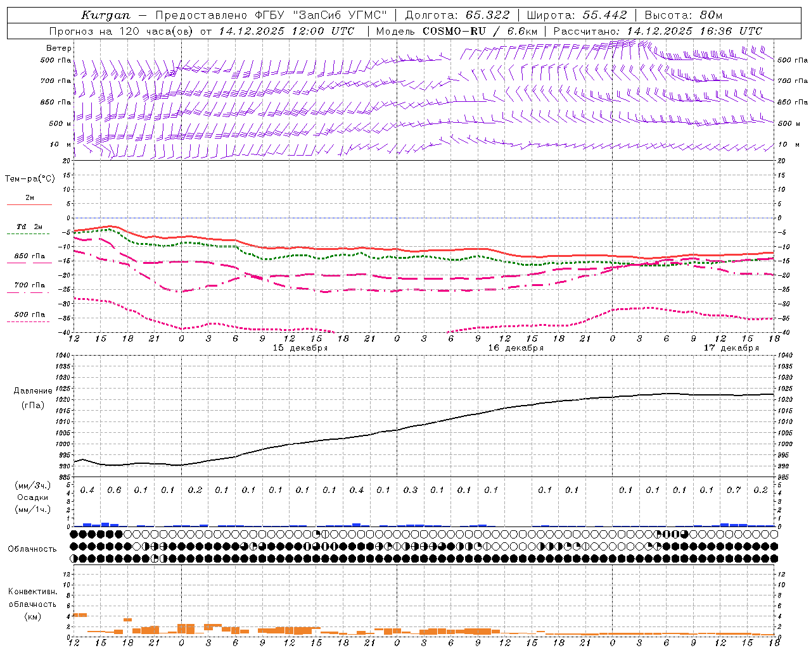Click the "Облачность" cloud cover label
Image resolution: width=811 pixels, height=648 pixels.
tap(32, 549)
